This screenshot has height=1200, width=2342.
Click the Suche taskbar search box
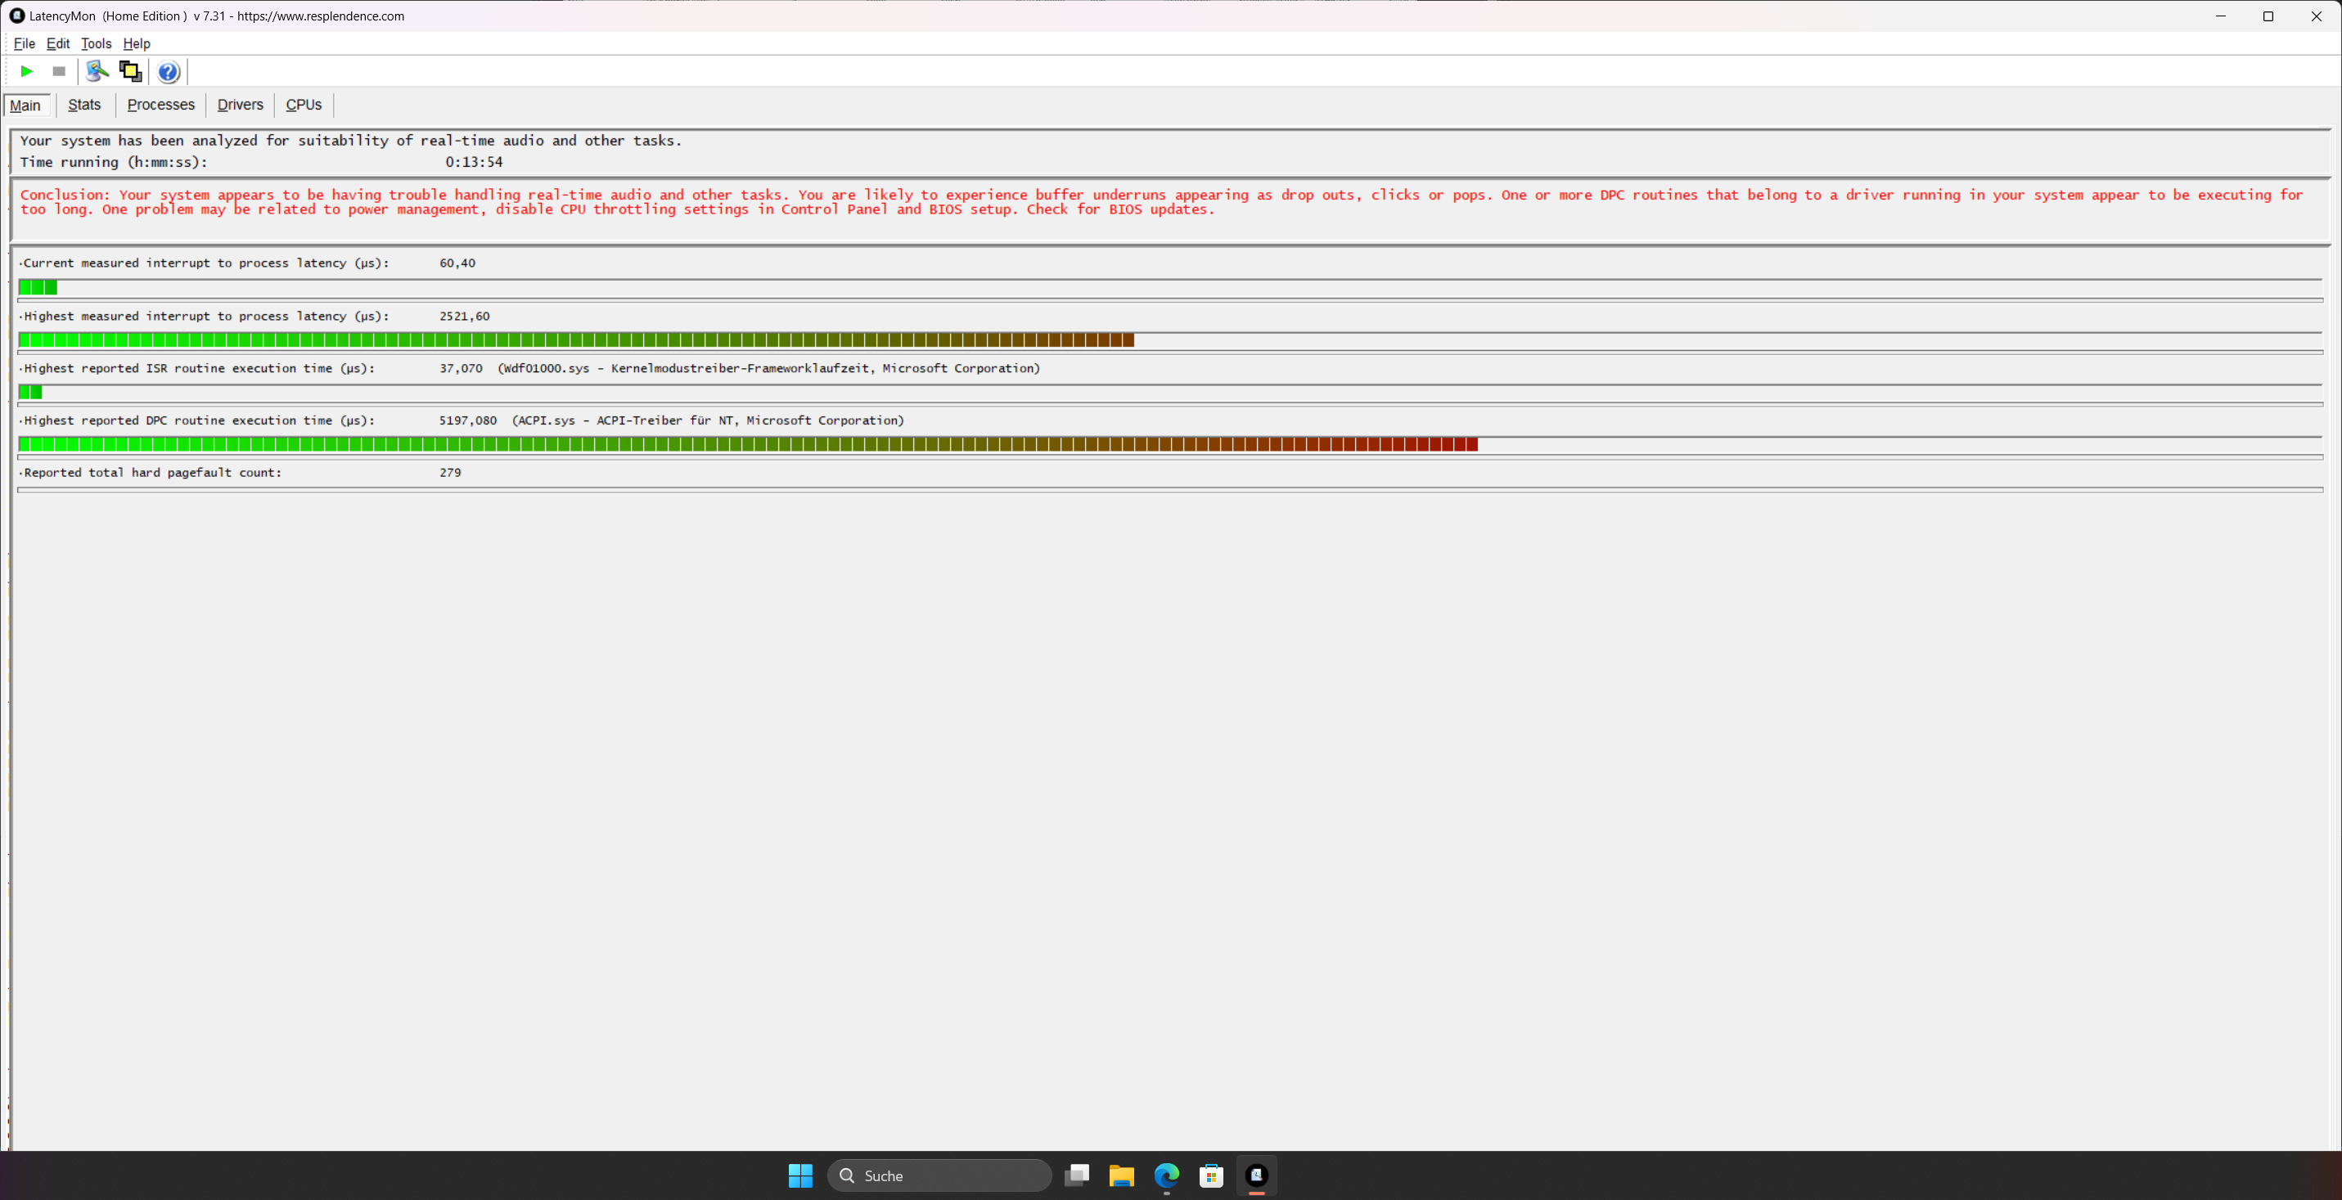click(939, 1175)
